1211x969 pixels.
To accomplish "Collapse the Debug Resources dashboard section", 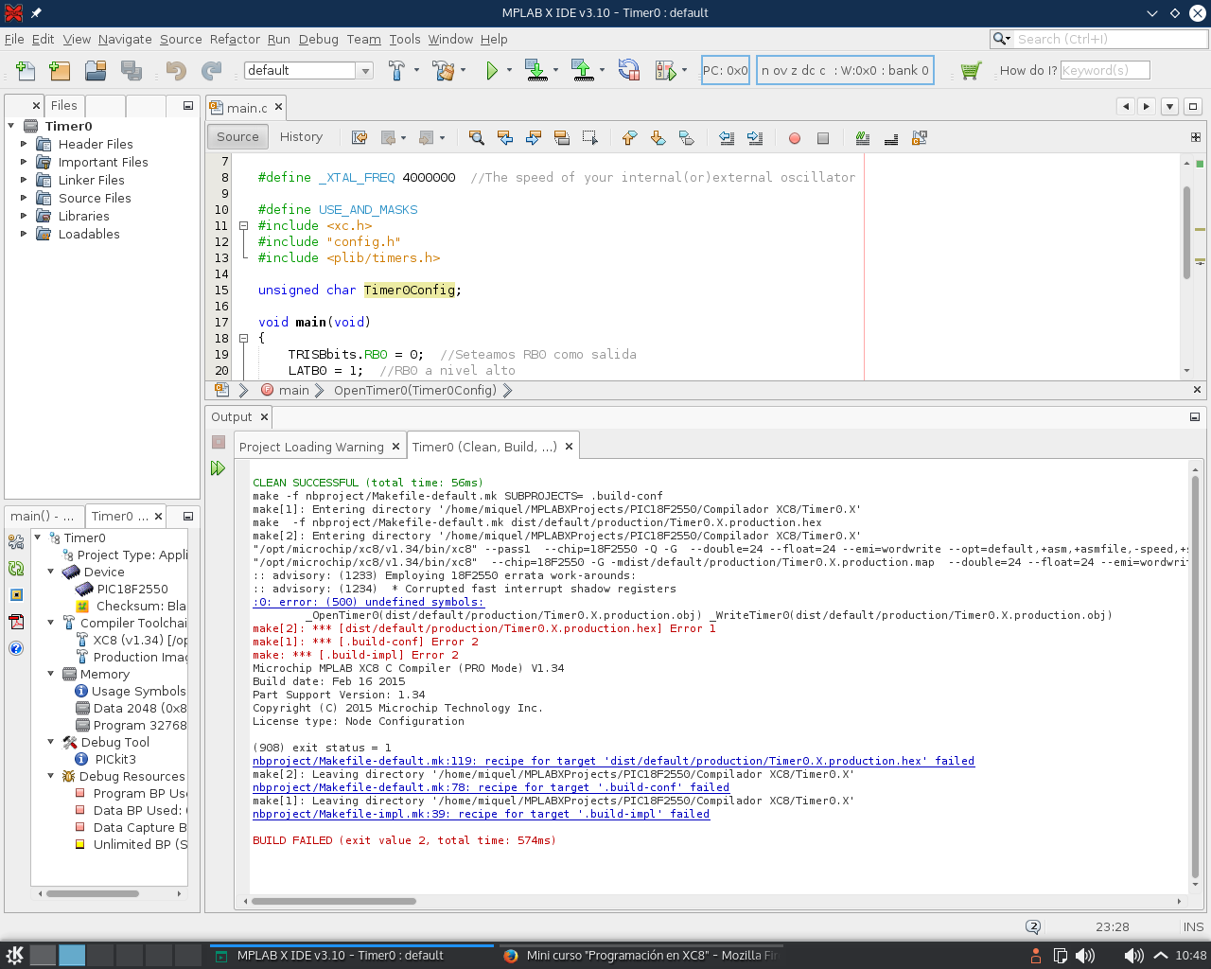I will click(x=51, y=776).
